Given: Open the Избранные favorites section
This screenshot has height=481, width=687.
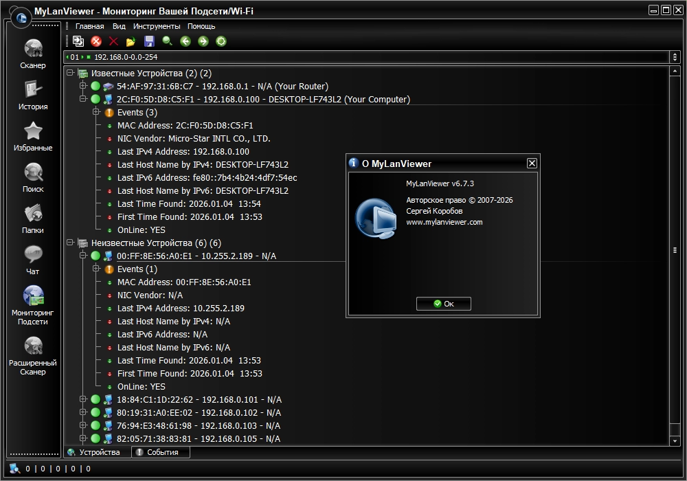Looking at the screenshot, I should (x=33, y=136).
